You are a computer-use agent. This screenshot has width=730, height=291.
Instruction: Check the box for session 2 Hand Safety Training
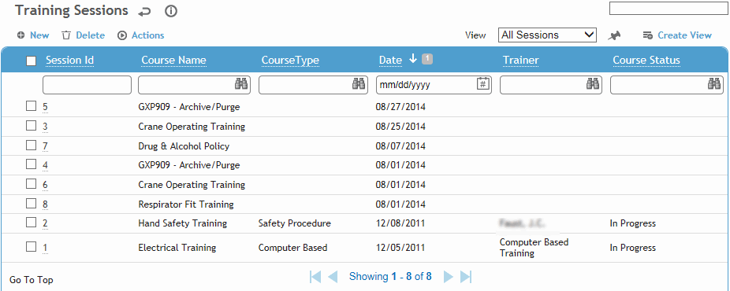click(31, 223)
